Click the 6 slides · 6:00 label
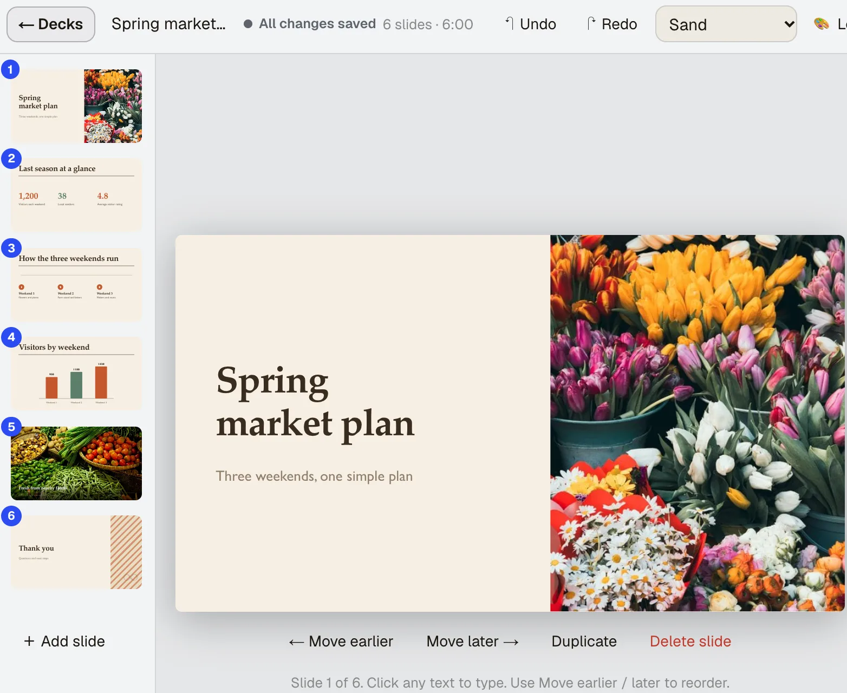Image resolution: width=847 pixels, height=693 pixels. [x=428, y=24]
